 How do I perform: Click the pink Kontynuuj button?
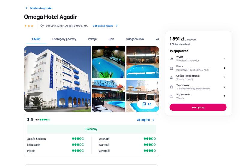[x=198, y=107]
